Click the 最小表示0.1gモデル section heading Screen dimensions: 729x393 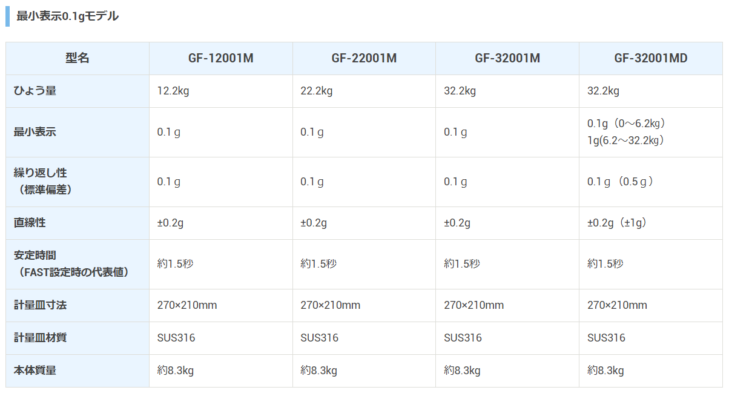67,16
